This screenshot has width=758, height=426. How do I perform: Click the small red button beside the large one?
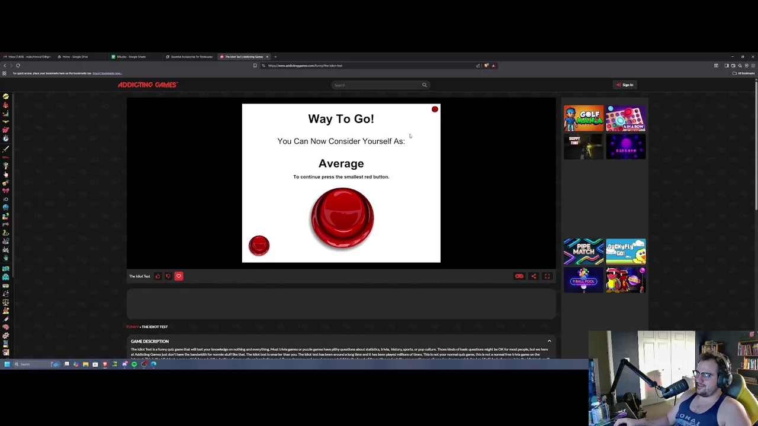(x=259, y=246)
